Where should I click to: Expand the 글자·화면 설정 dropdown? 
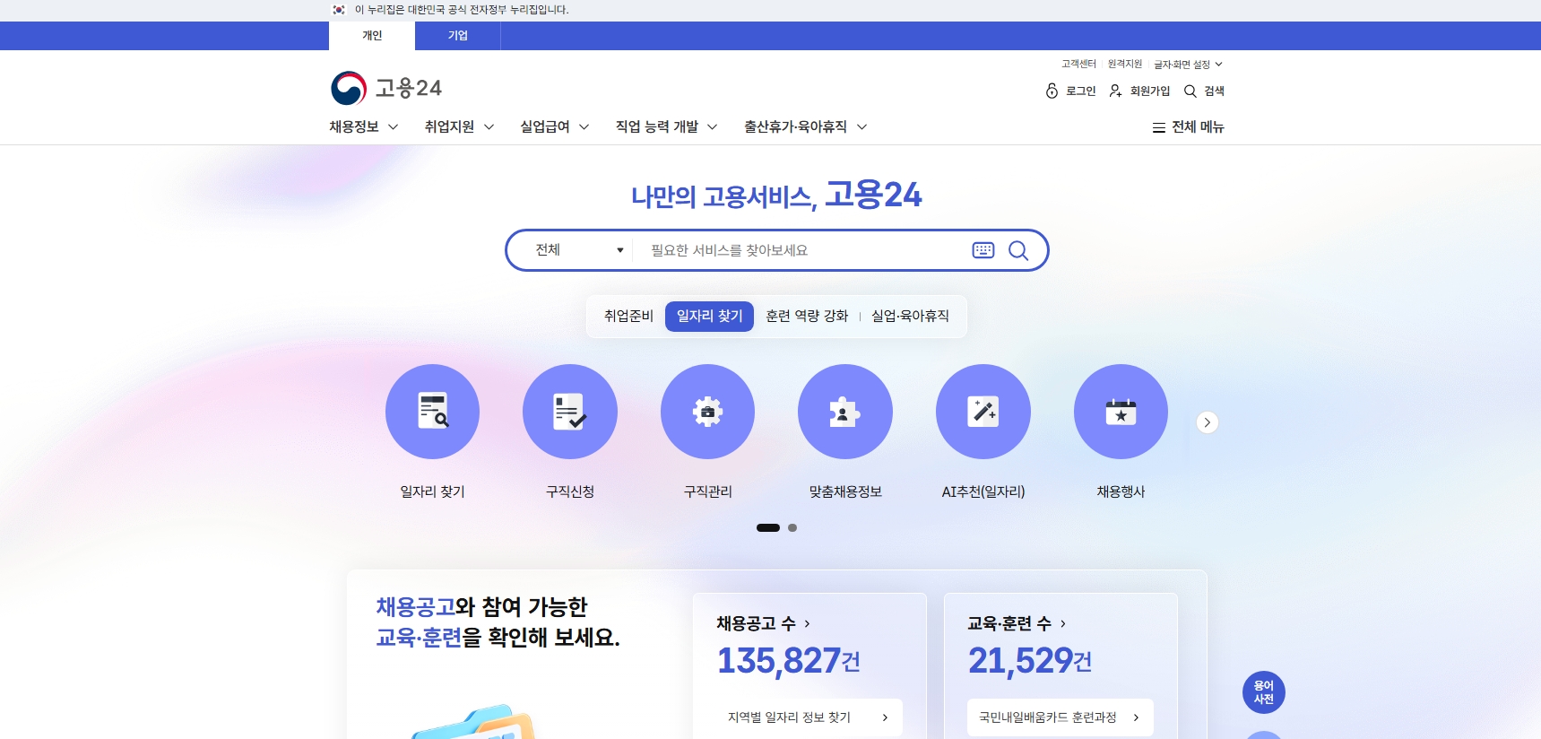1188,65
